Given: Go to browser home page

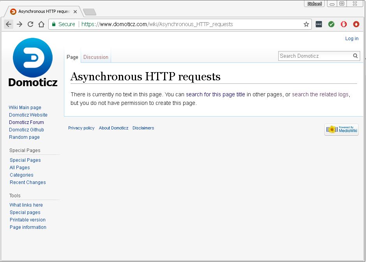Looking at the screenshot, I should [41, 24].
